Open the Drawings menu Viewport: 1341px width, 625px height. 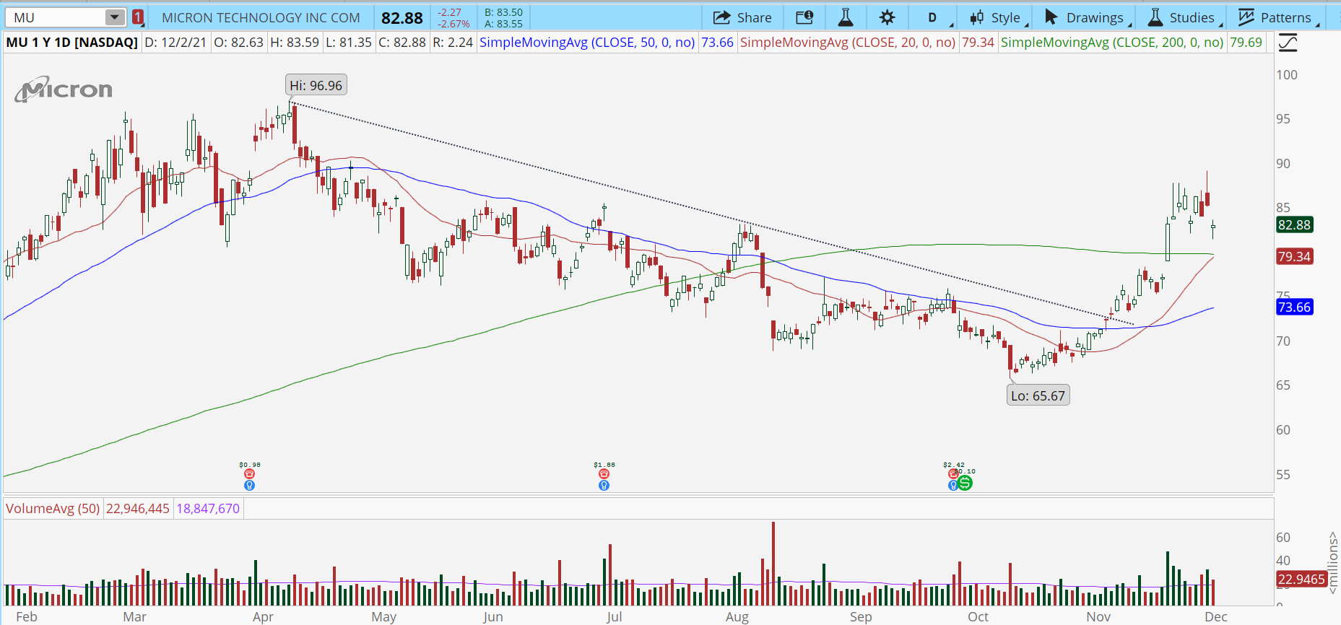[x=1085, y=17]
